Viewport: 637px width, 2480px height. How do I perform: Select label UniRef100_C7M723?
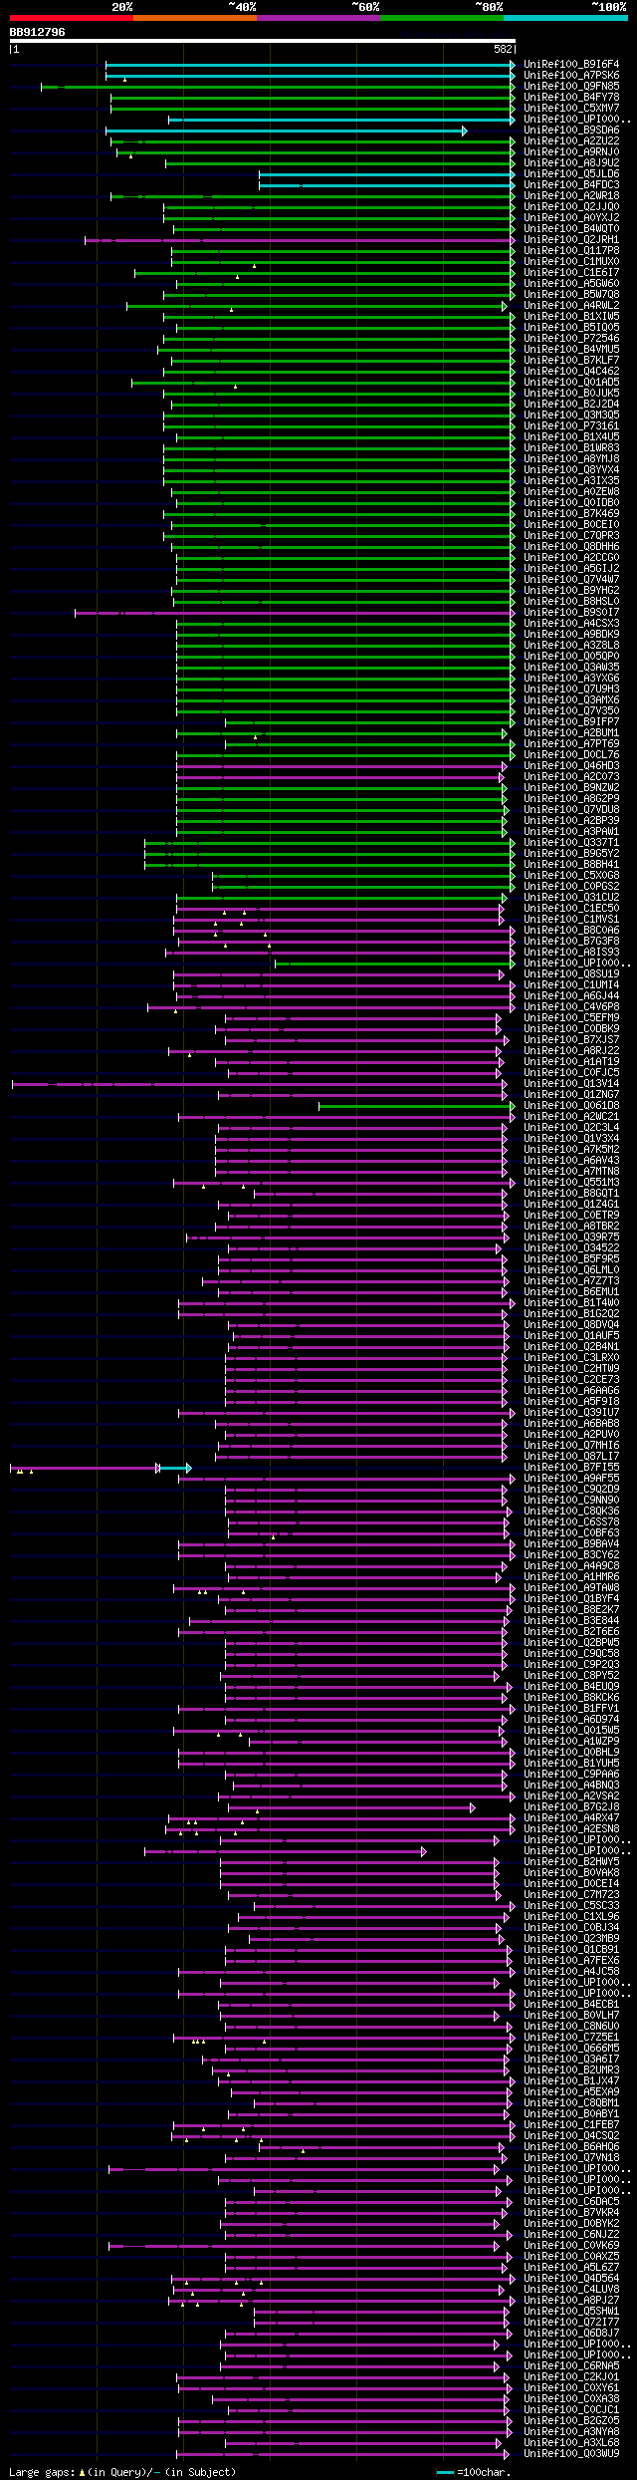coord(571,1895)
